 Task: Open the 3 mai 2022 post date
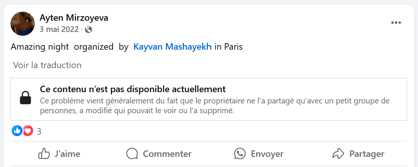pos(59,29)
